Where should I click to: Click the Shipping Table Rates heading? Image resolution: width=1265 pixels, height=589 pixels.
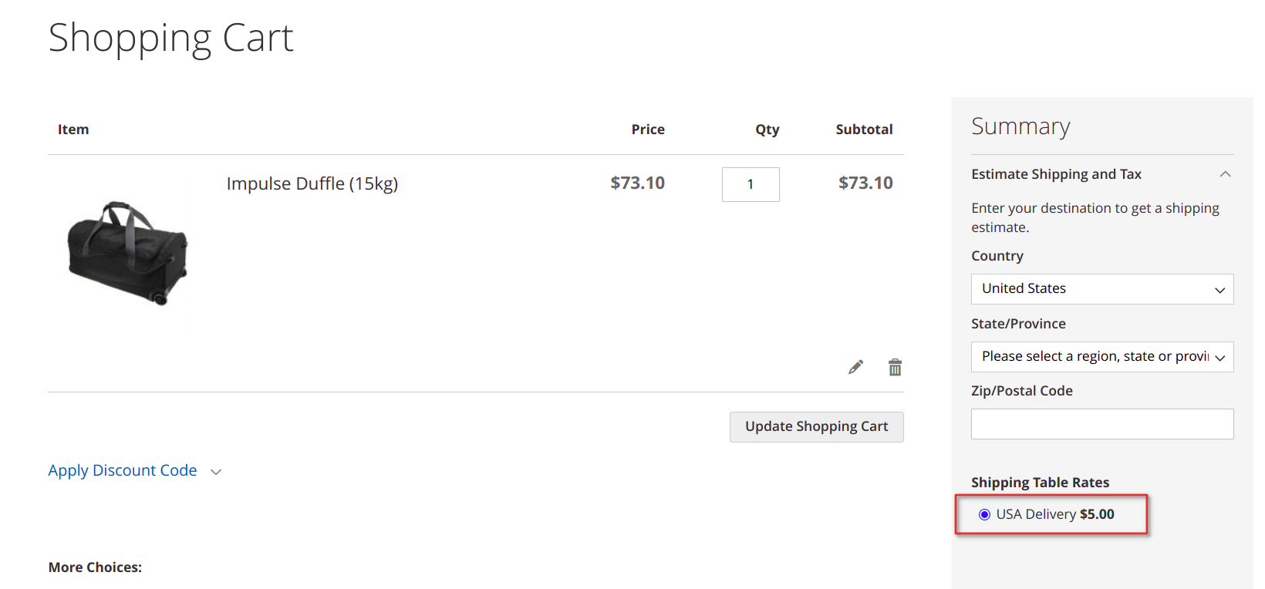point(1040,483)
